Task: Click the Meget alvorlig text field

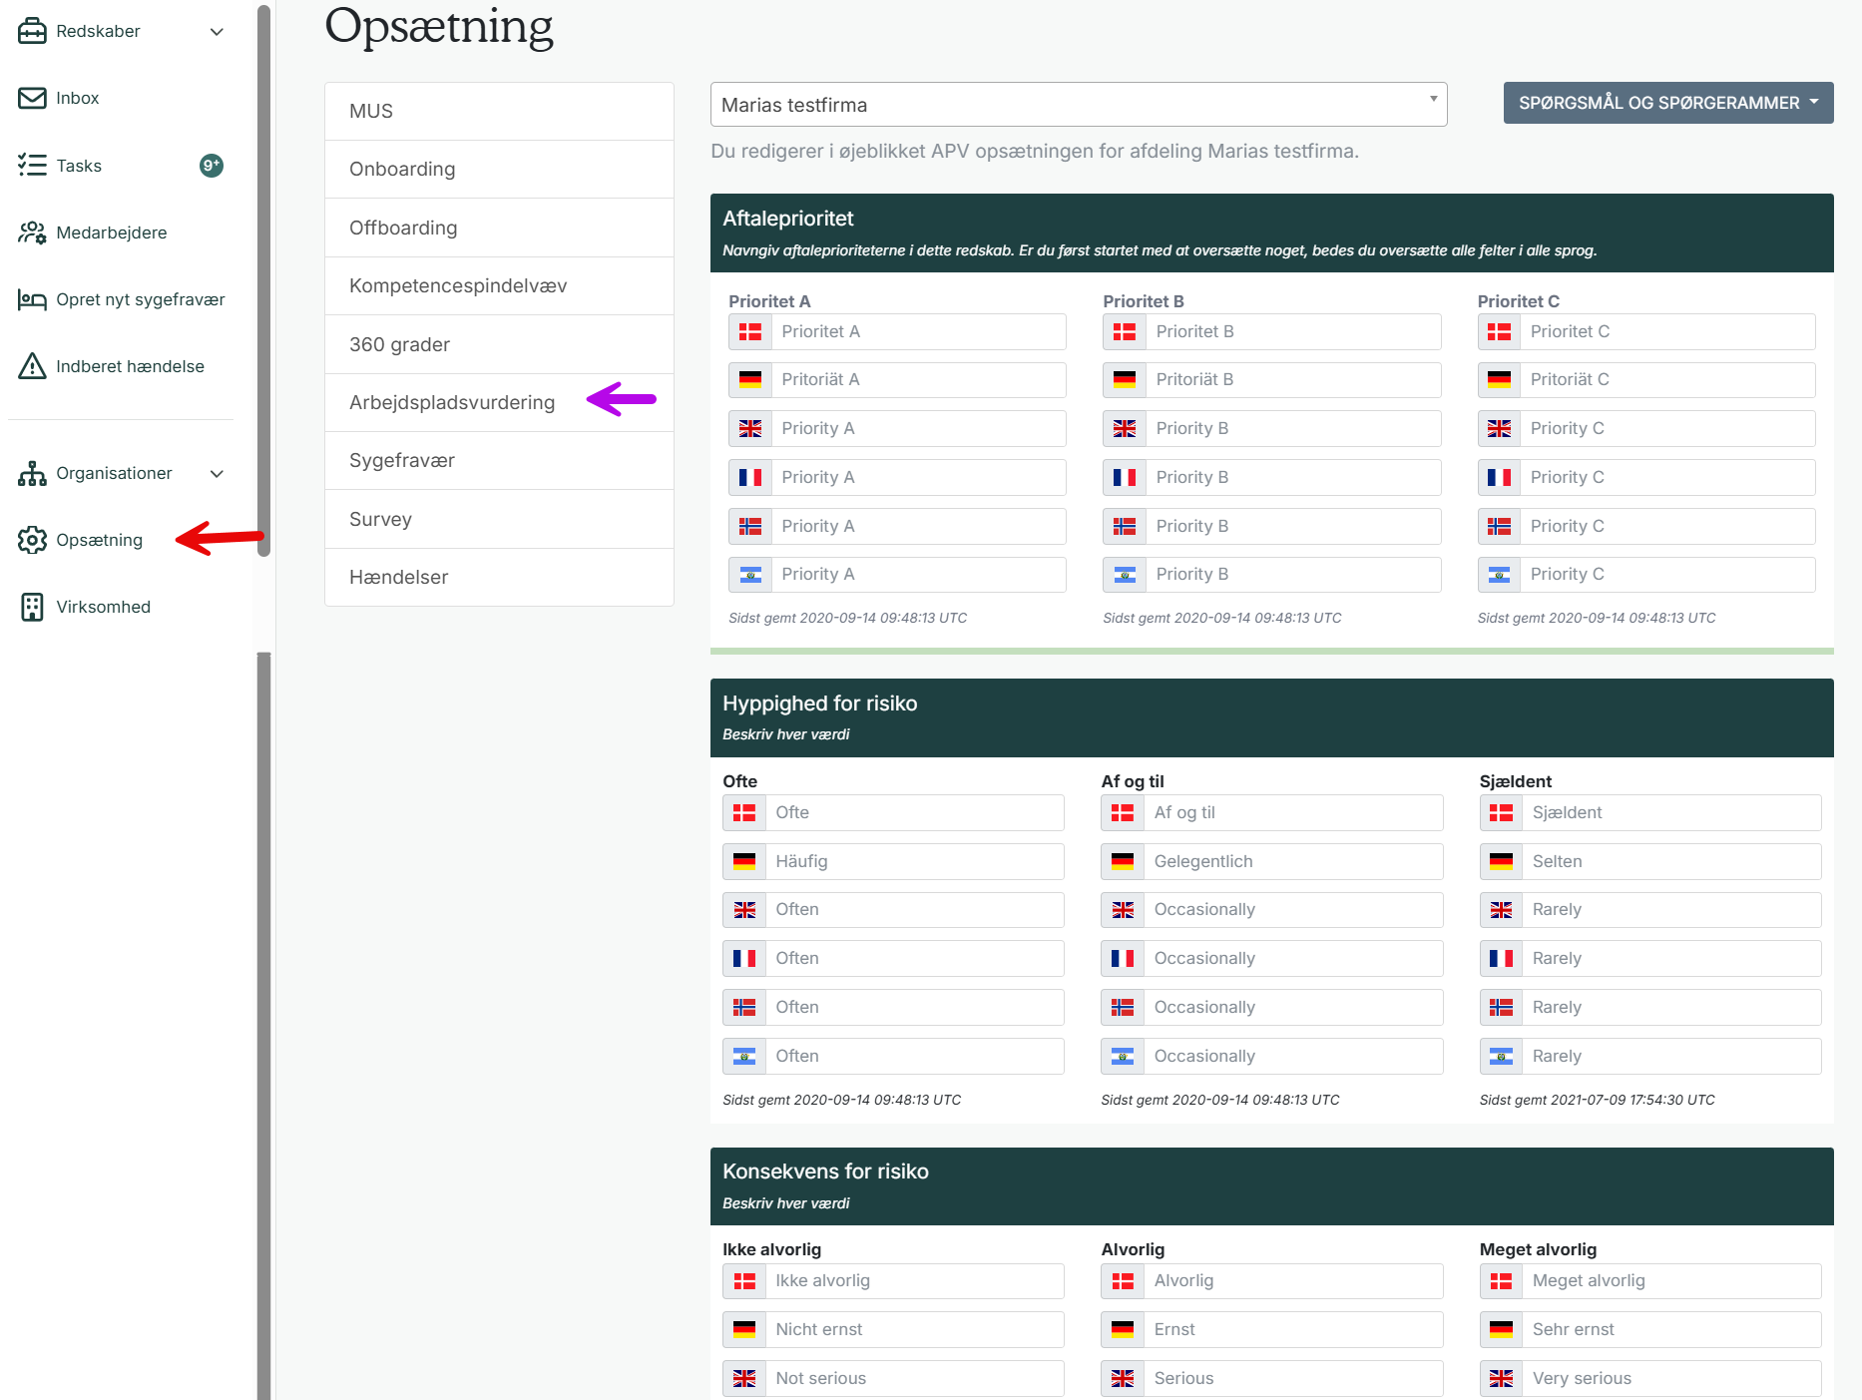Action: [x=1671, y=1280]
